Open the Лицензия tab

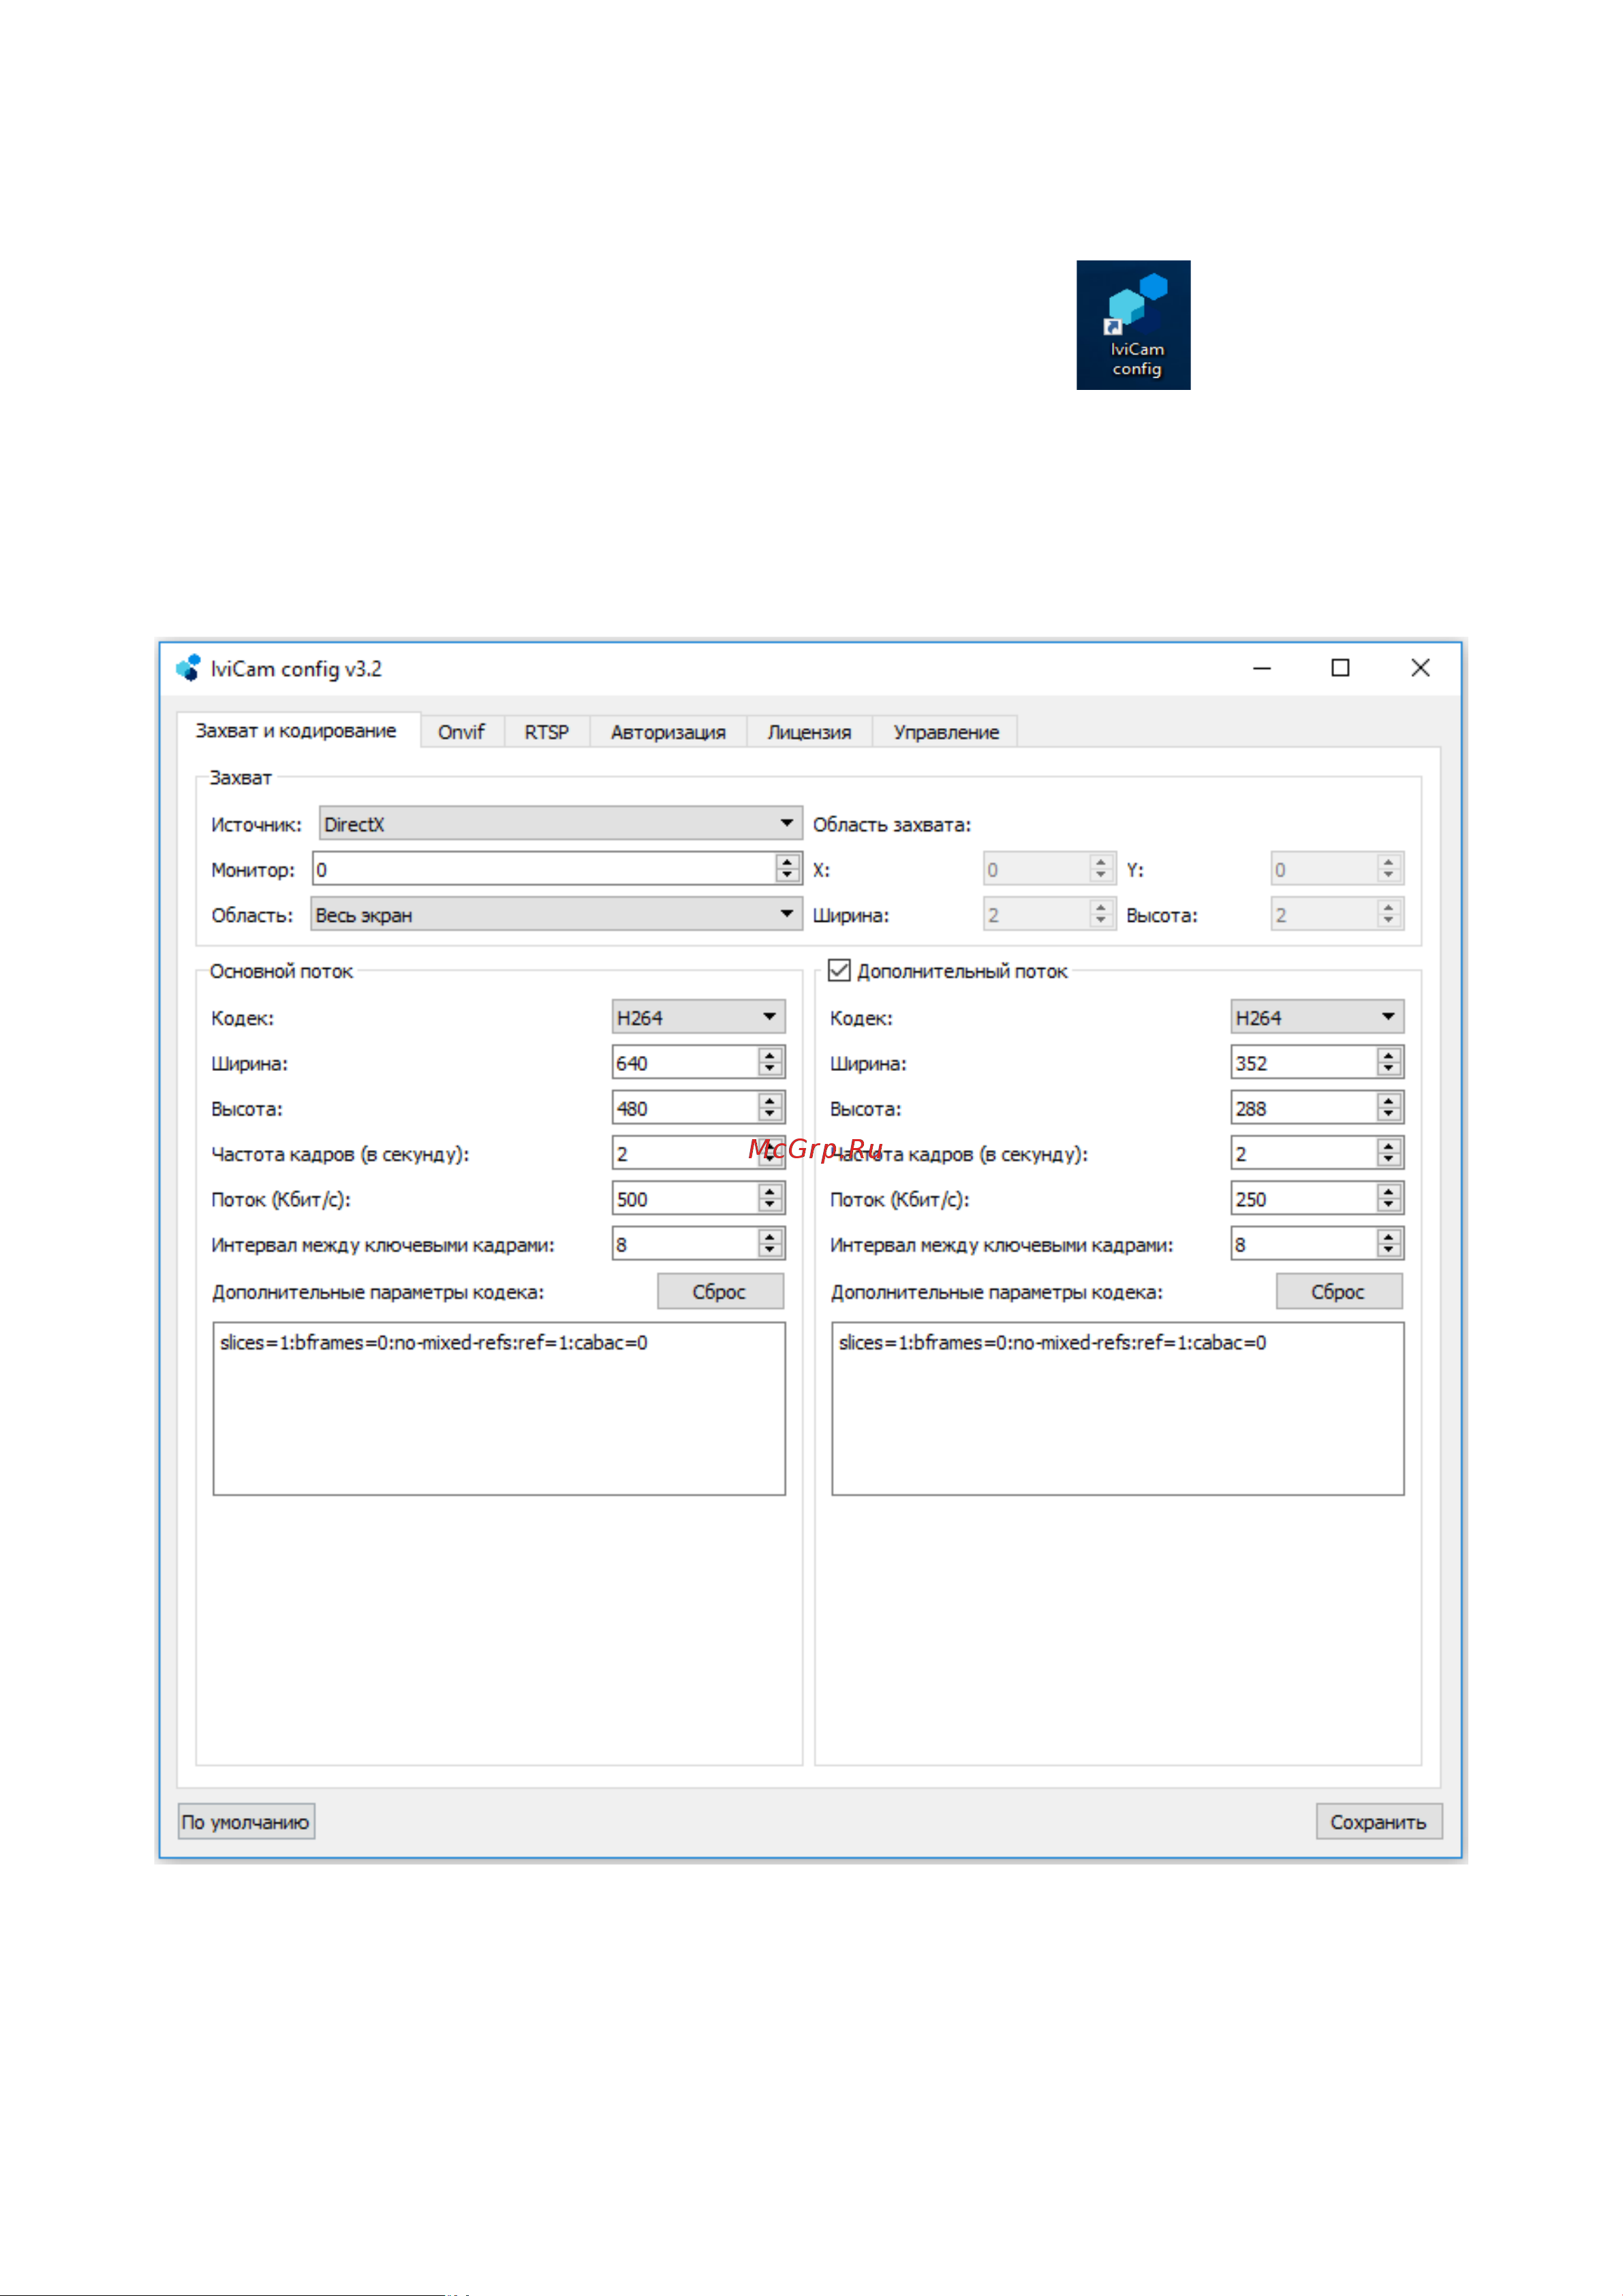pos(809,732)
